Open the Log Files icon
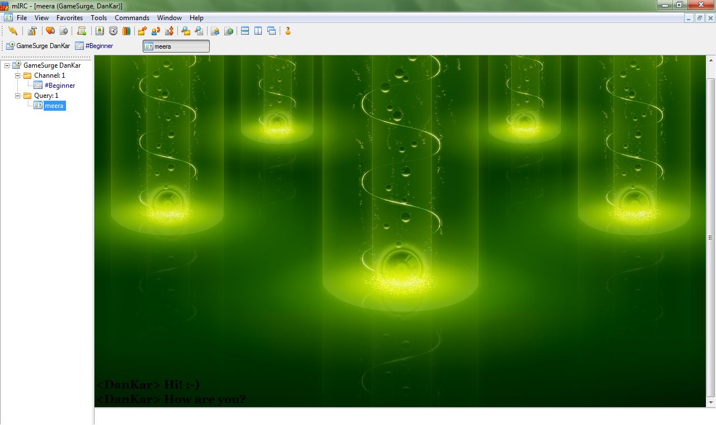 (199, 31)
